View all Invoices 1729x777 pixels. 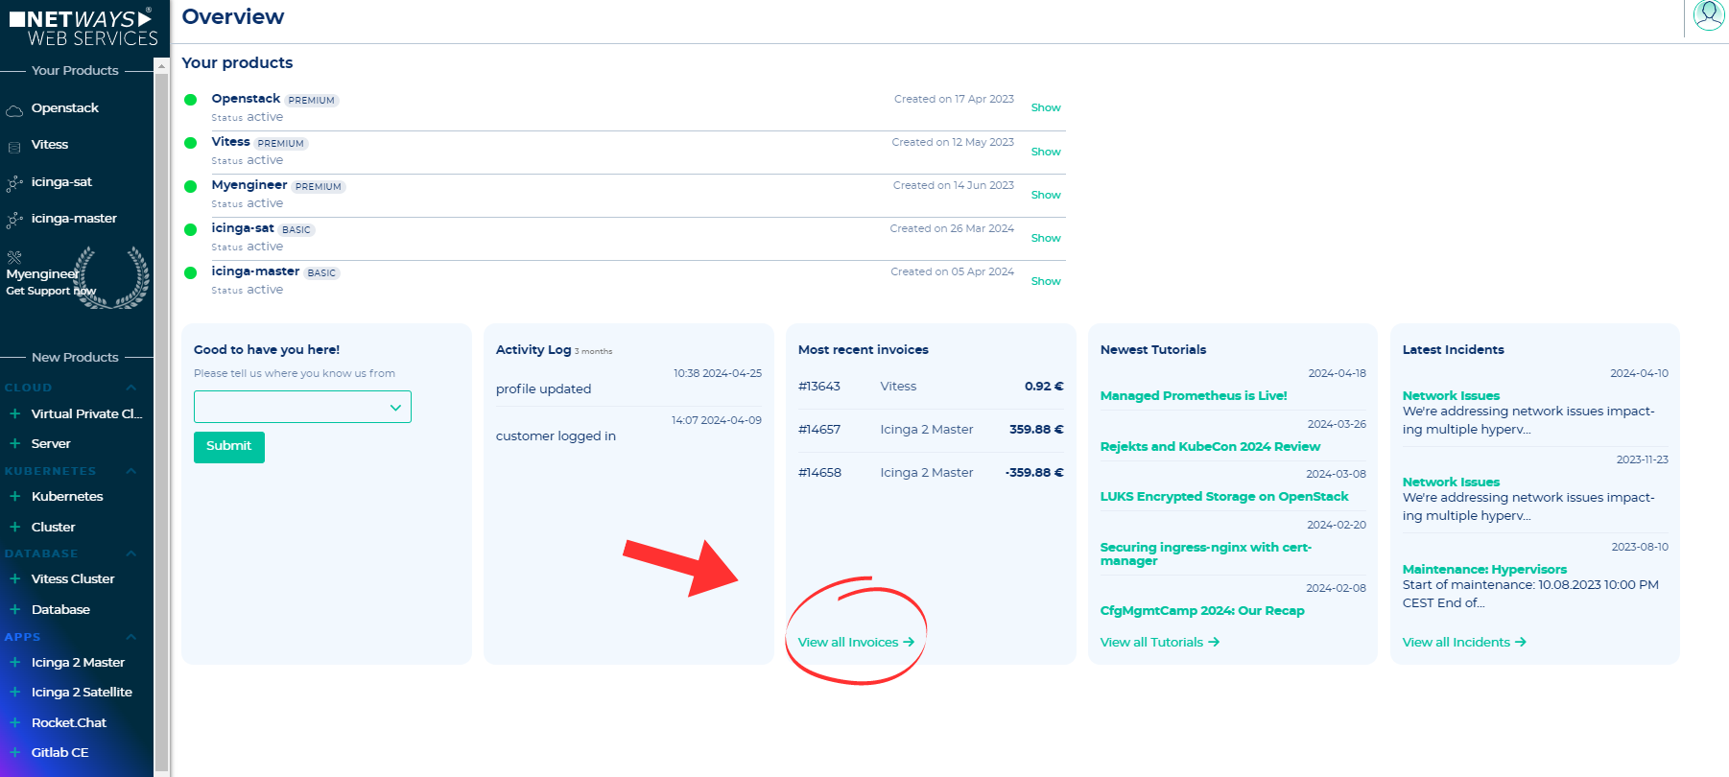click(856, 642)
